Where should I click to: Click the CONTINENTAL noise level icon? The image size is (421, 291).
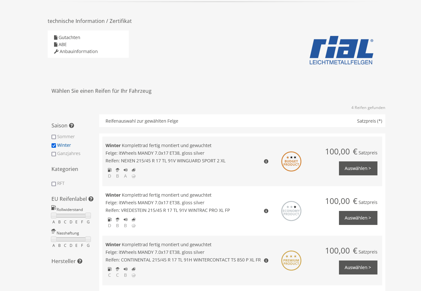coord(126,269)
